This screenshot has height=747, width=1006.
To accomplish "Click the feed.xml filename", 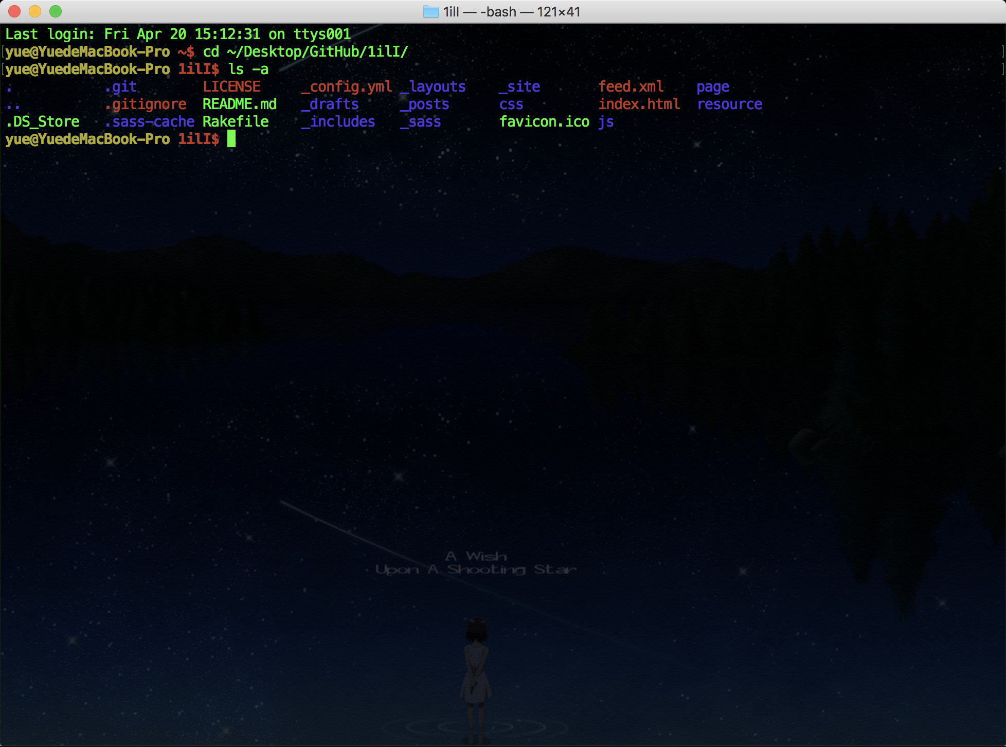I will click(631, 86).
